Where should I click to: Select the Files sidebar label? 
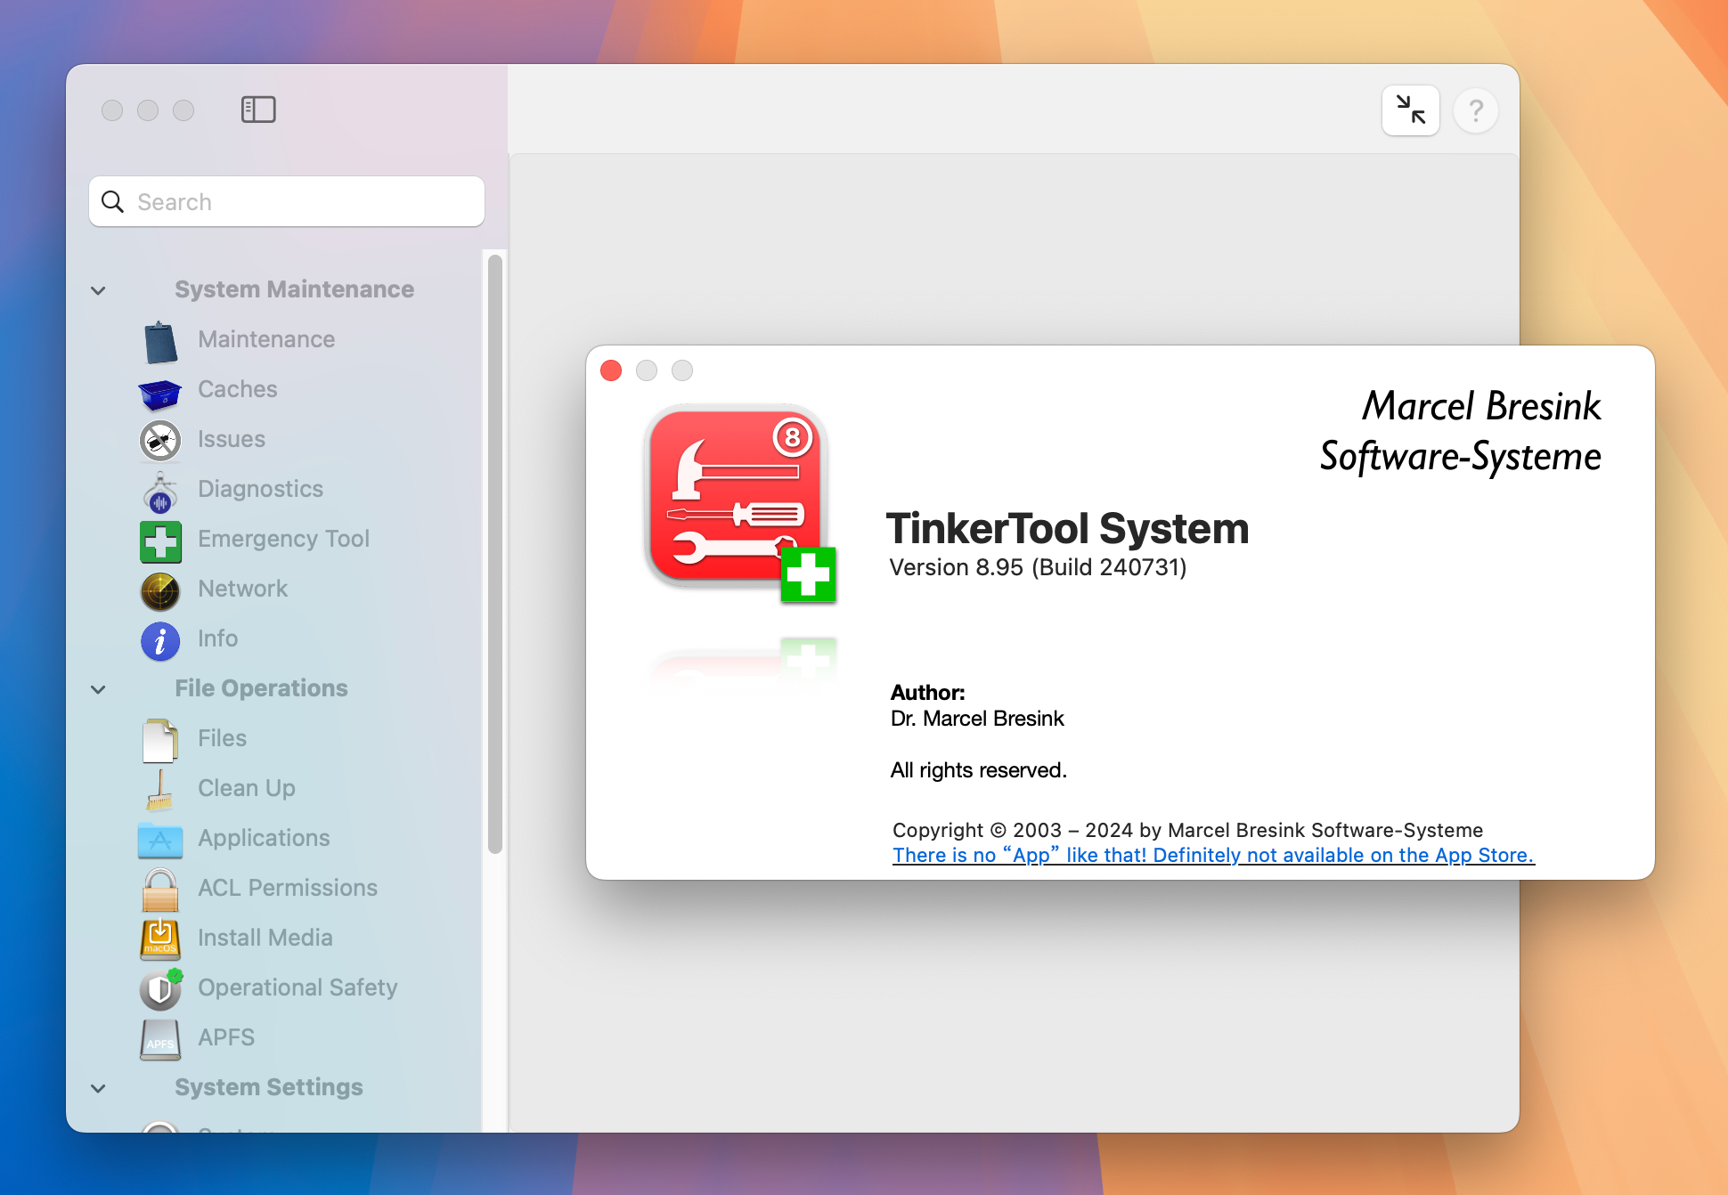tap(222, 738)
